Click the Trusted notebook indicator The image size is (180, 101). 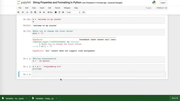tap(148, 8)
